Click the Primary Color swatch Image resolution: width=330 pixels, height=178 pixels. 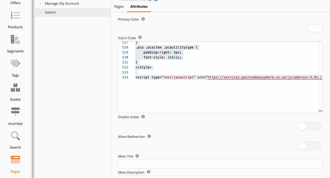315,28
